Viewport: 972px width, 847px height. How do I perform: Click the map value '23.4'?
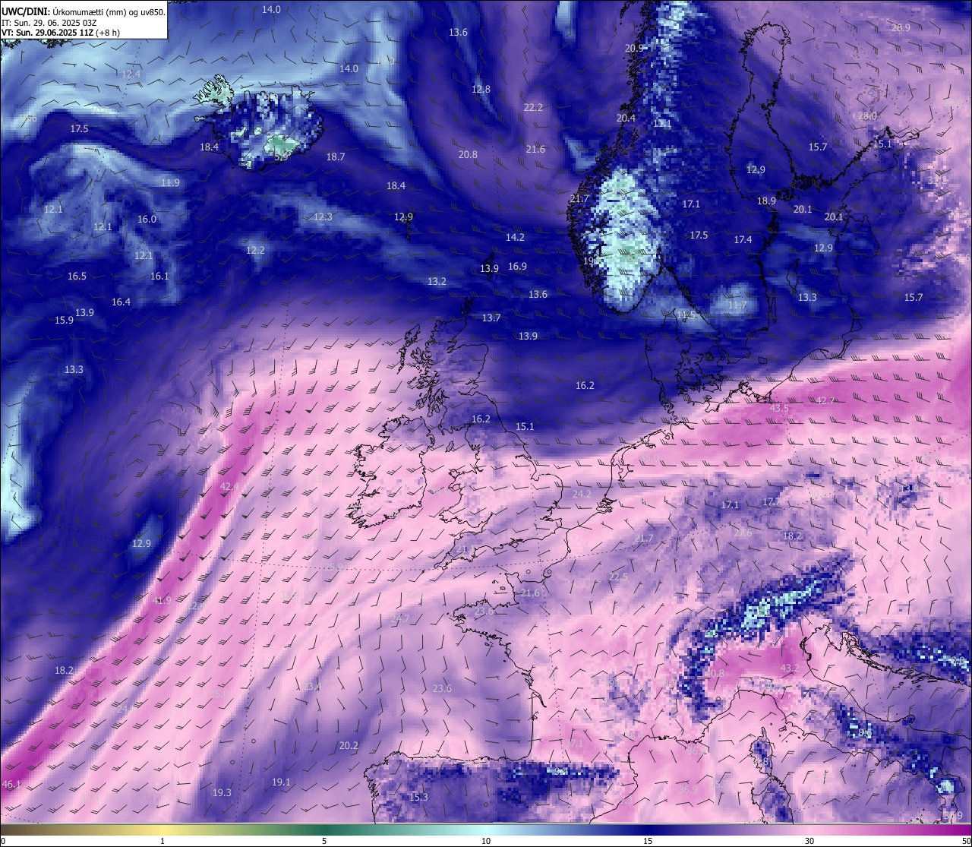[x=312, y=686]
